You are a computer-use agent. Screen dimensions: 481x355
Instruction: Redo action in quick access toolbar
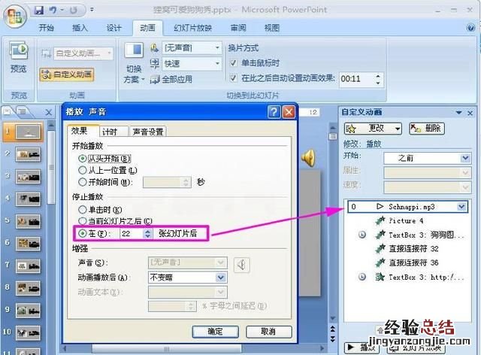point(74,10)
